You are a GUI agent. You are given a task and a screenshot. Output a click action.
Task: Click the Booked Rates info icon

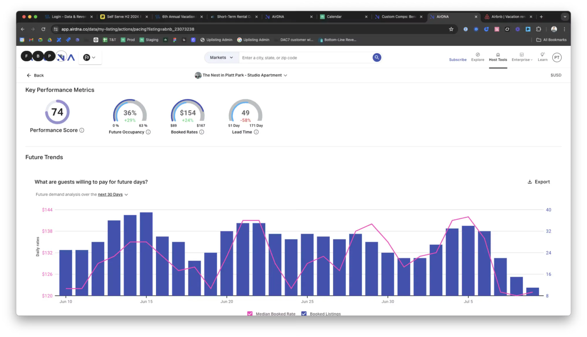201,132
